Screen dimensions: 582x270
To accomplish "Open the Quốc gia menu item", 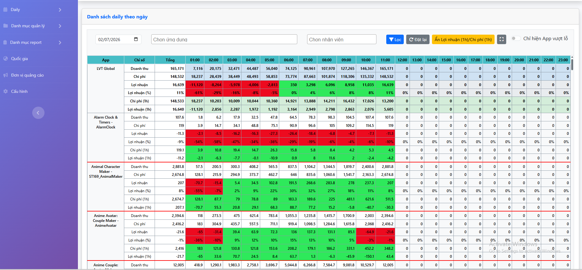I will coord(19,59).
